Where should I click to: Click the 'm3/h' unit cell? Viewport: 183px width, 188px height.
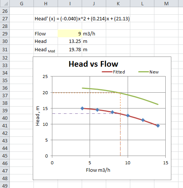point(94,34)
